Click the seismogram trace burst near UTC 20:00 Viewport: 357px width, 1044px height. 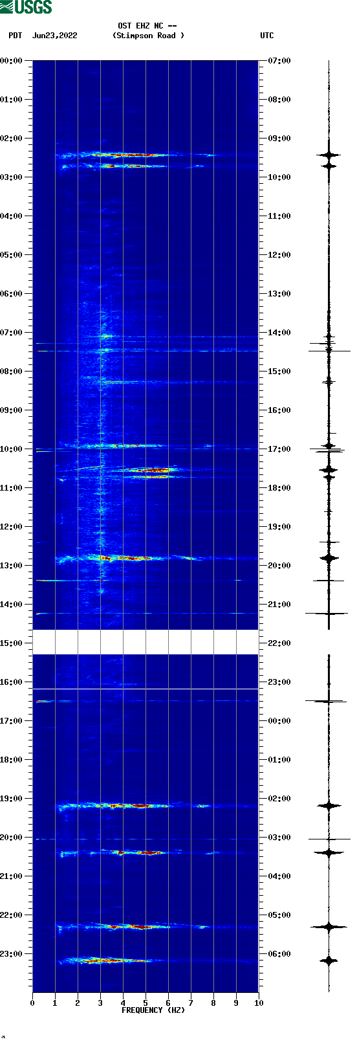point(329,558)
